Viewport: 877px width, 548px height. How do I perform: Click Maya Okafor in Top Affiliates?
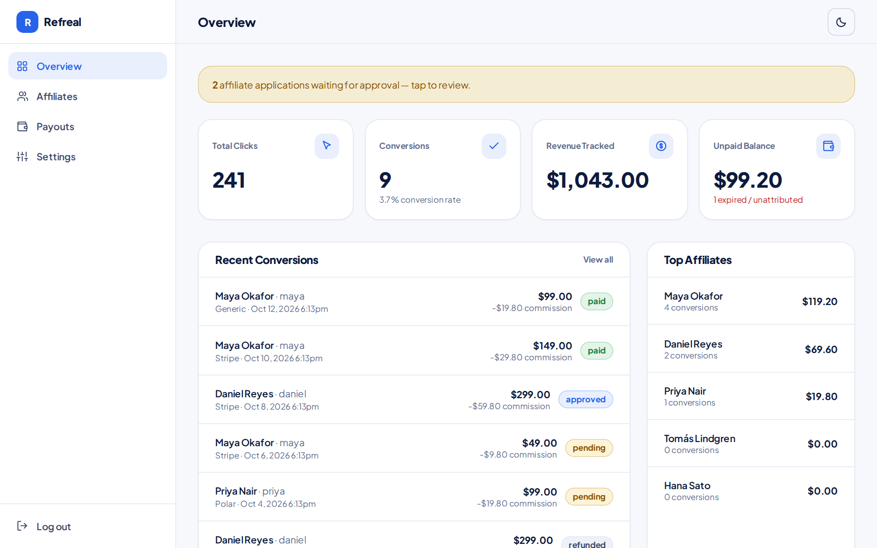pos(693,296)
